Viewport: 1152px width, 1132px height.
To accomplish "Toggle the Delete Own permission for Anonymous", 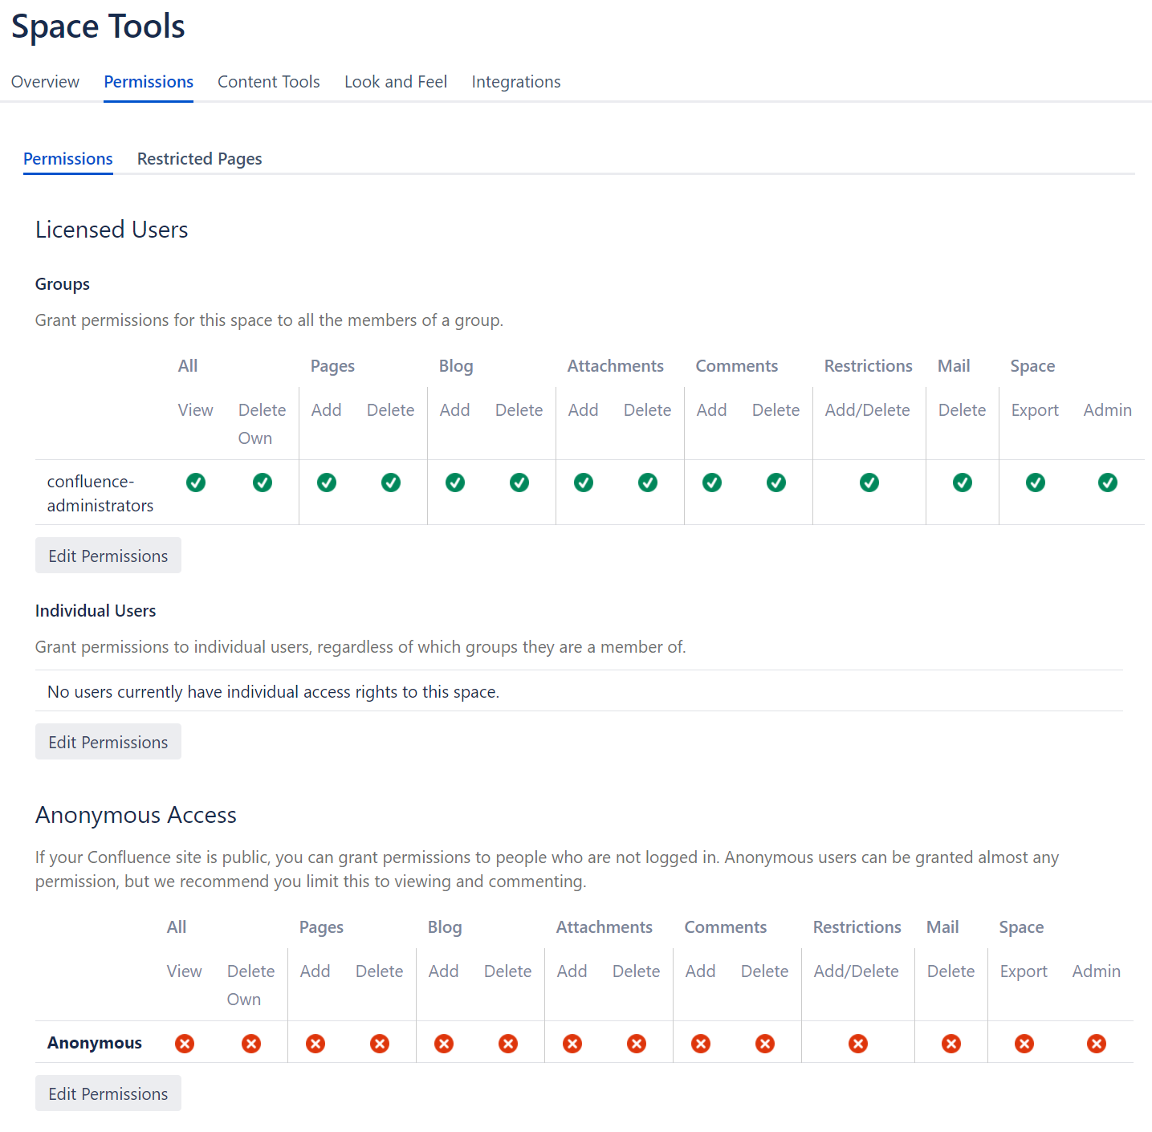I will (x=250, y=1044).
